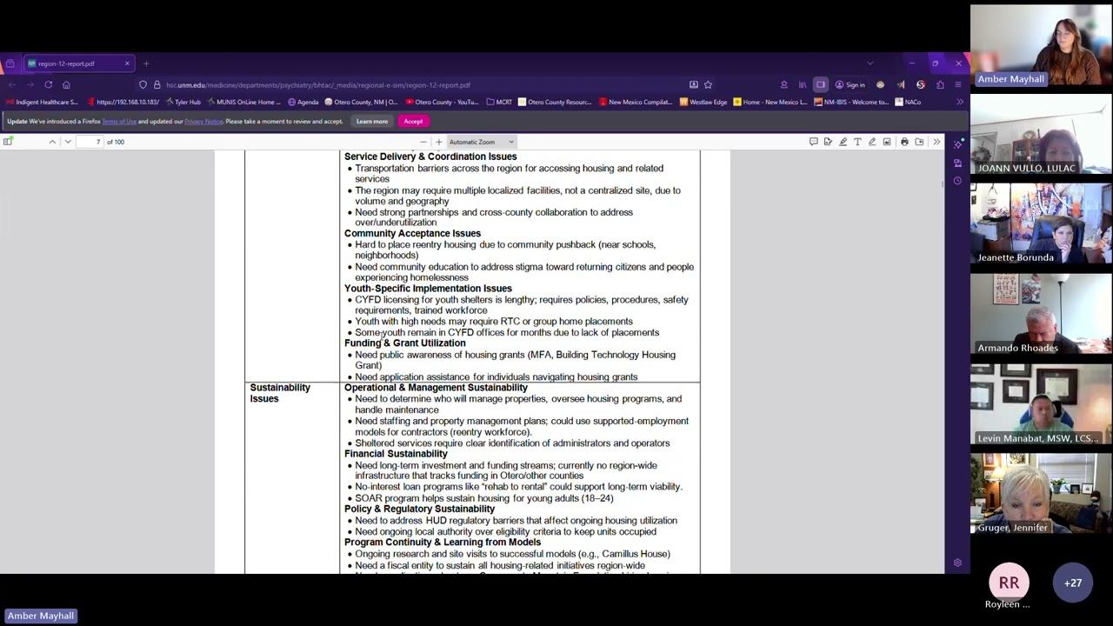Open the Terms of Use link

click(119, 122)
